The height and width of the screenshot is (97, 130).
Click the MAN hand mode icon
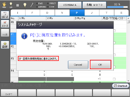(x=4, y=5)
